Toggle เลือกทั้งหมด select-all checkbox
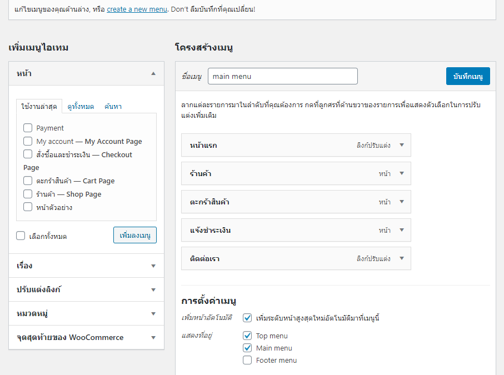504x375 pixels. coord(21,236)
